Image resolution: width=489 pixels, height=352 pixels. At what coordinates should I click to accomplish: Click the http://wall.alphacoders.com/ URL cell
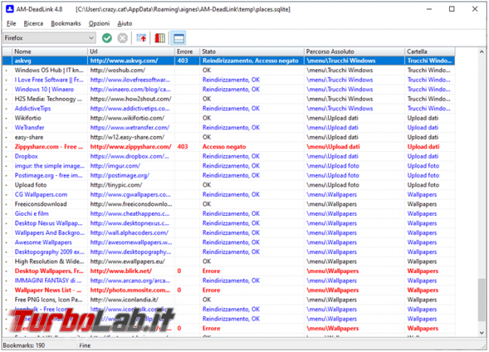point(131,233)
